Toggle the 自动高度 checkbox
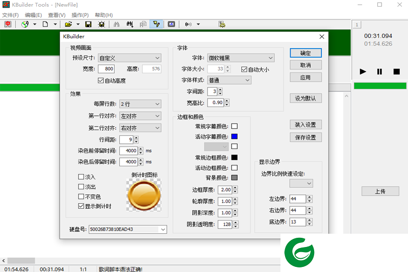The height and width of the screenshot is (272, 408). [x=100, y=81]
